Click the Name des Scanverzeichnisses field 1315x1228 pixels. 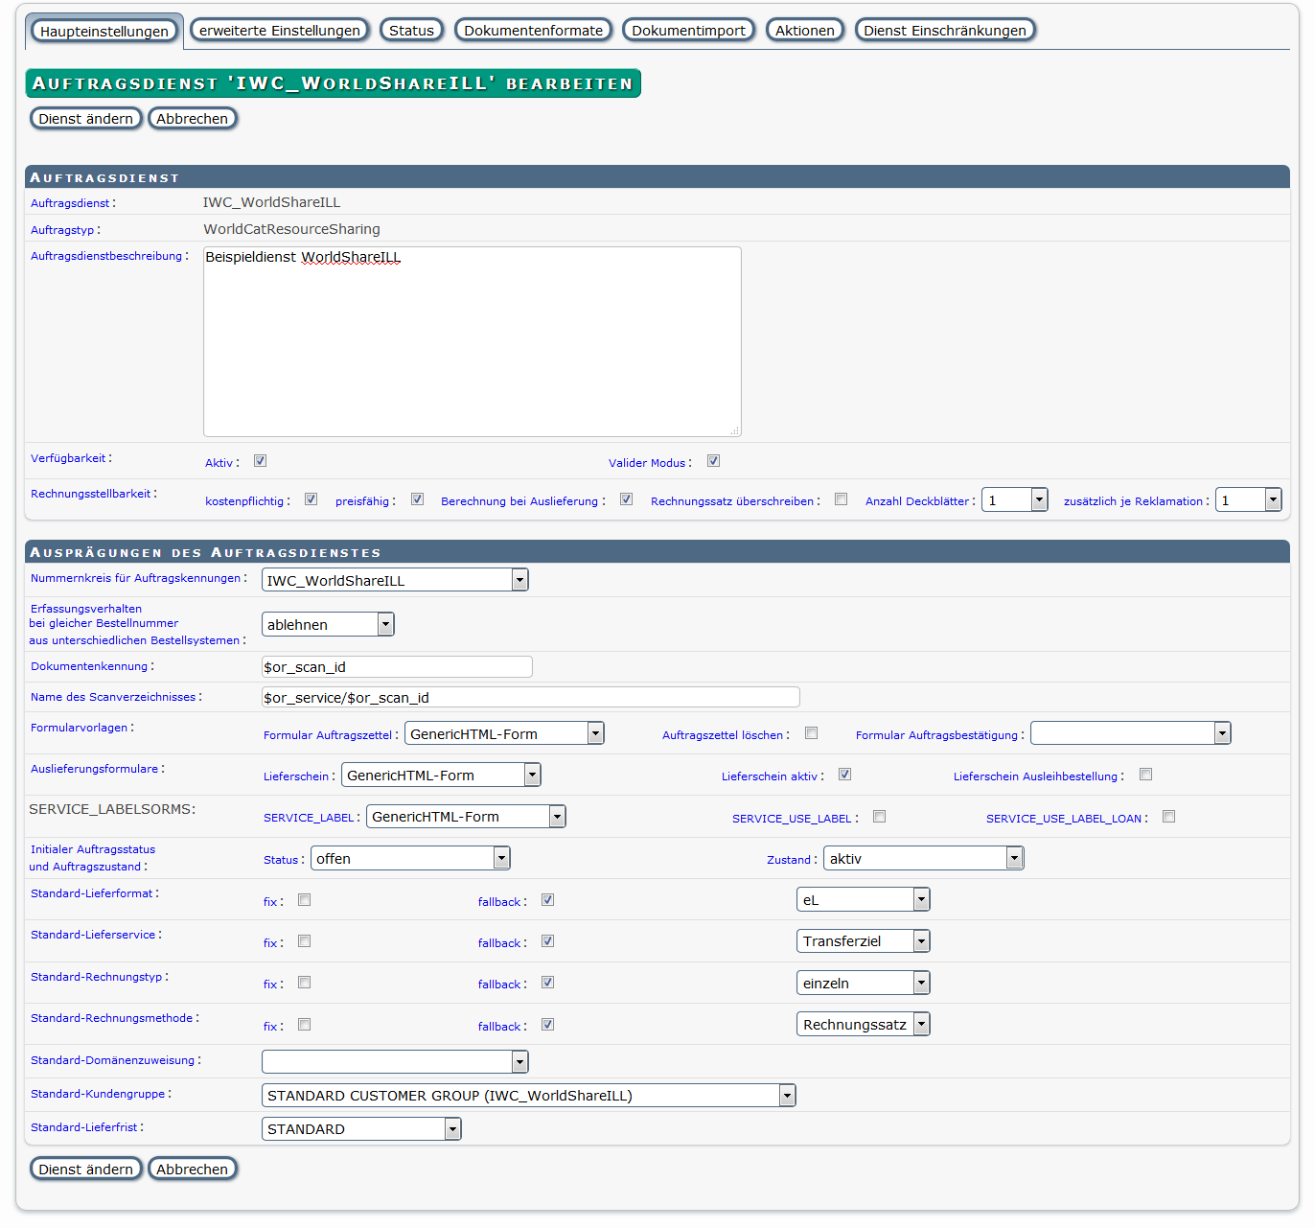tap(531, 697)
